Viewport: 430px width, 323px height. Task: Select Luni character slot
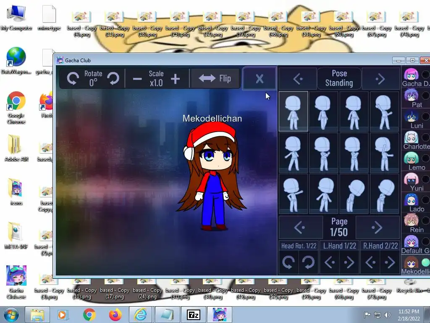pos(415,119)
